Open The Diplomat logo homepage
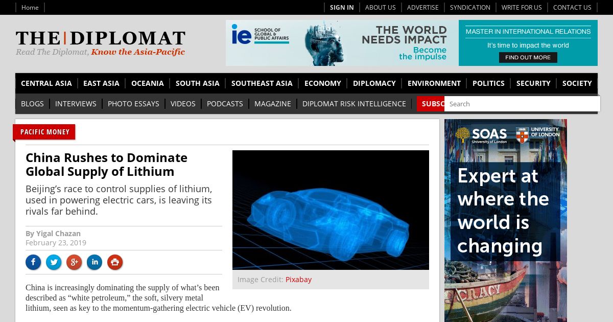 (x=100, y=43)
